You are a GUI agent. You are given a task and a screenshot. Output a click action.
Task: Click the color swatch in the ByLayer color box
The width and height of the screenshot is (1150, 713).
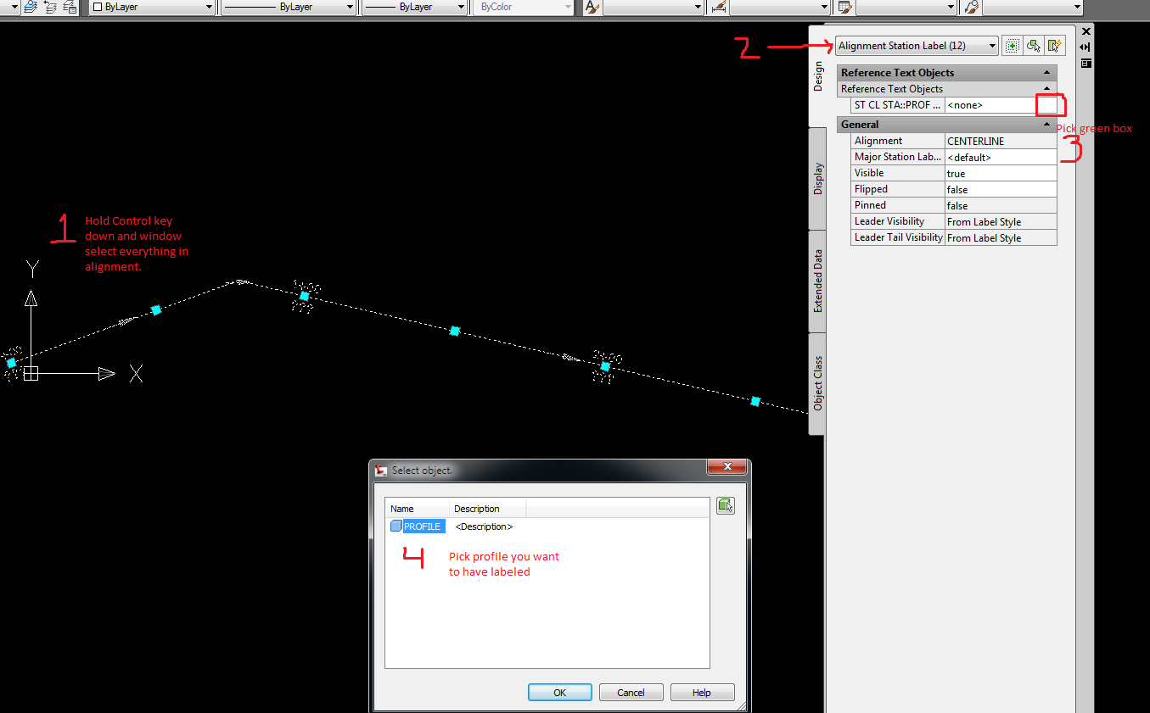coord(98,7)
